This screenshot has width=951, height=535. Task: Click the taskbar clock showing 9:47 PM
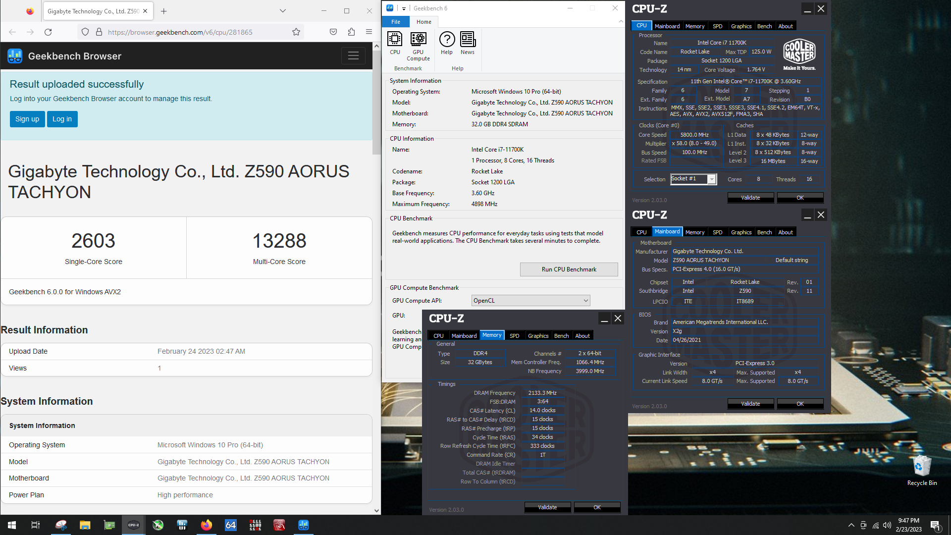point(908,525)
